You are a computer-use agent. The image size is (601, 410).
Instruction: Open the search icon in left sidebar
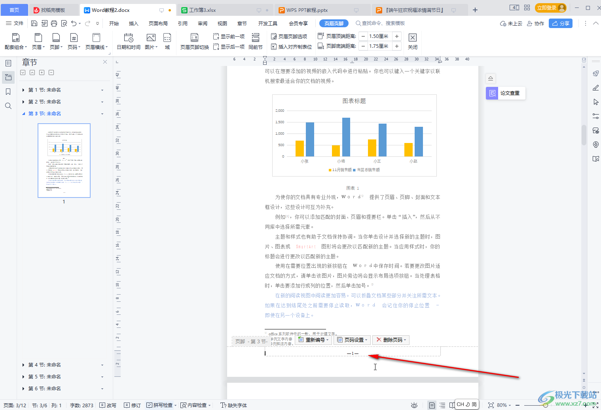pyautogui.click(x=8, y=106)
